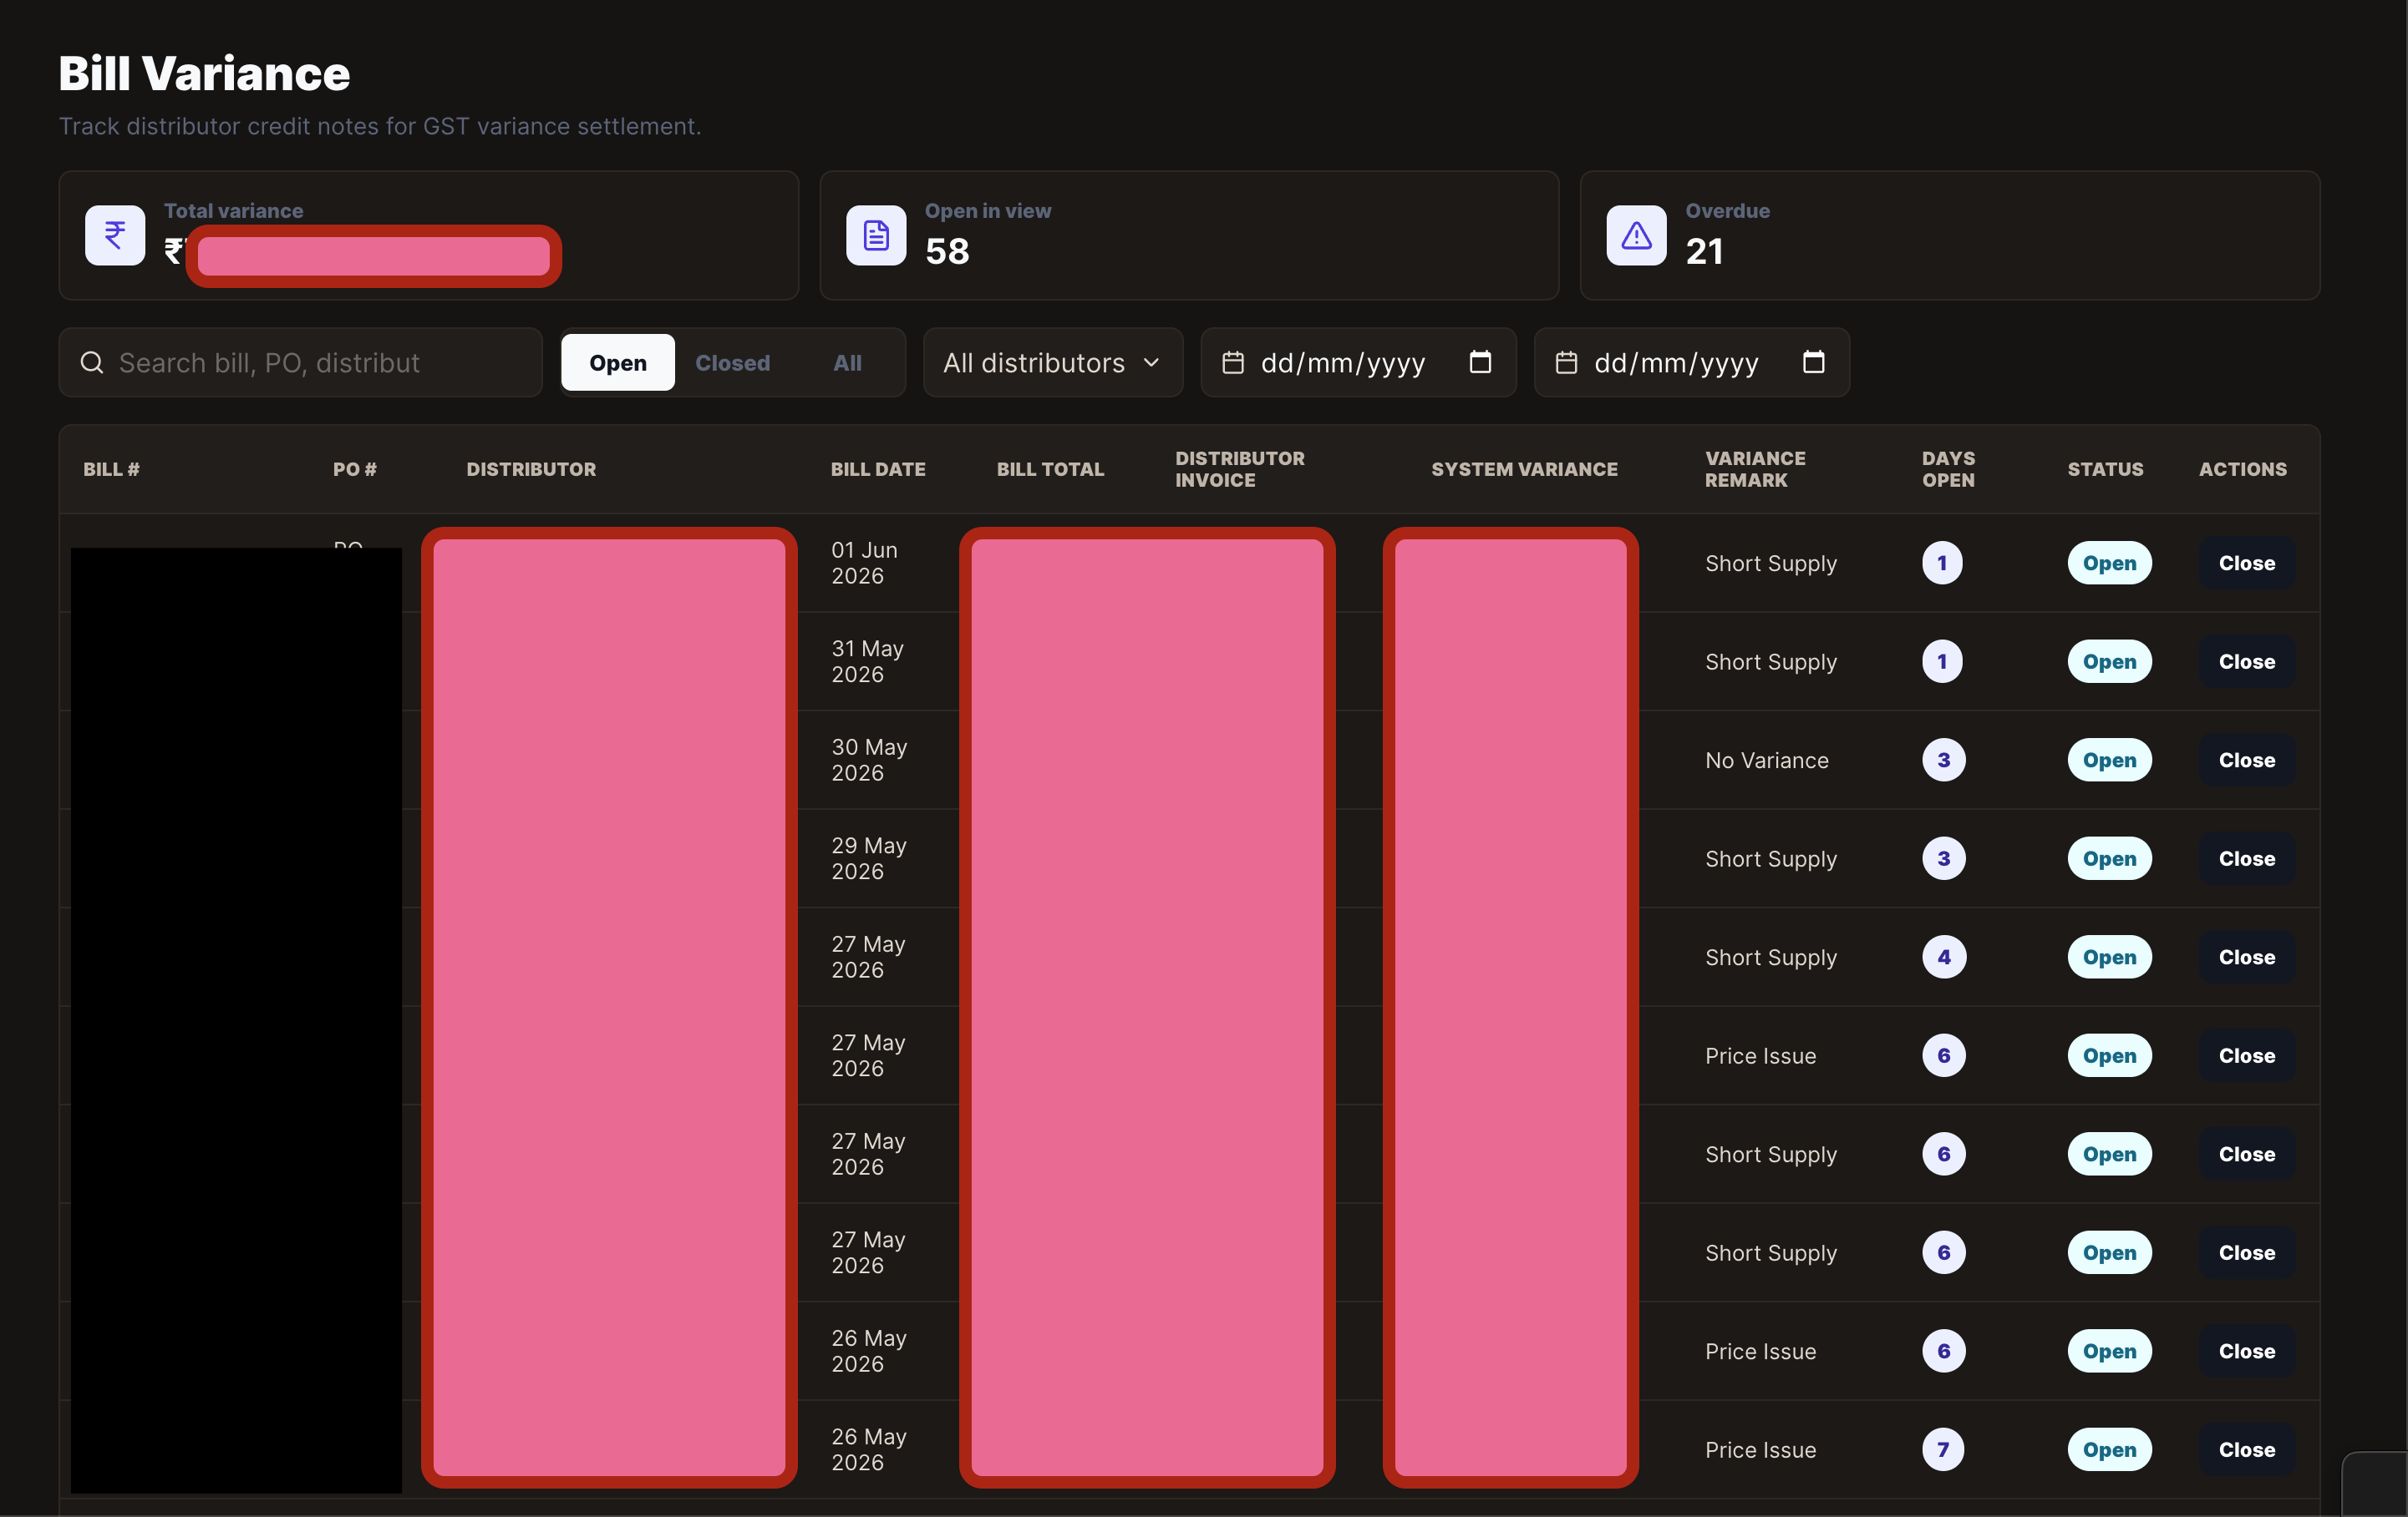Switch to the All filter tab
Viewport: 2408px width, 1517px height.
[x=847, y=362]
